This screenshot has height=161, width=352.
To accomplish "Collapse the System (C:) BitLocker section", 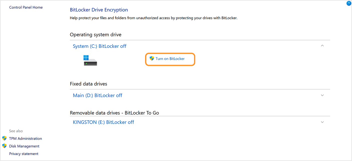I will (322, 46).
